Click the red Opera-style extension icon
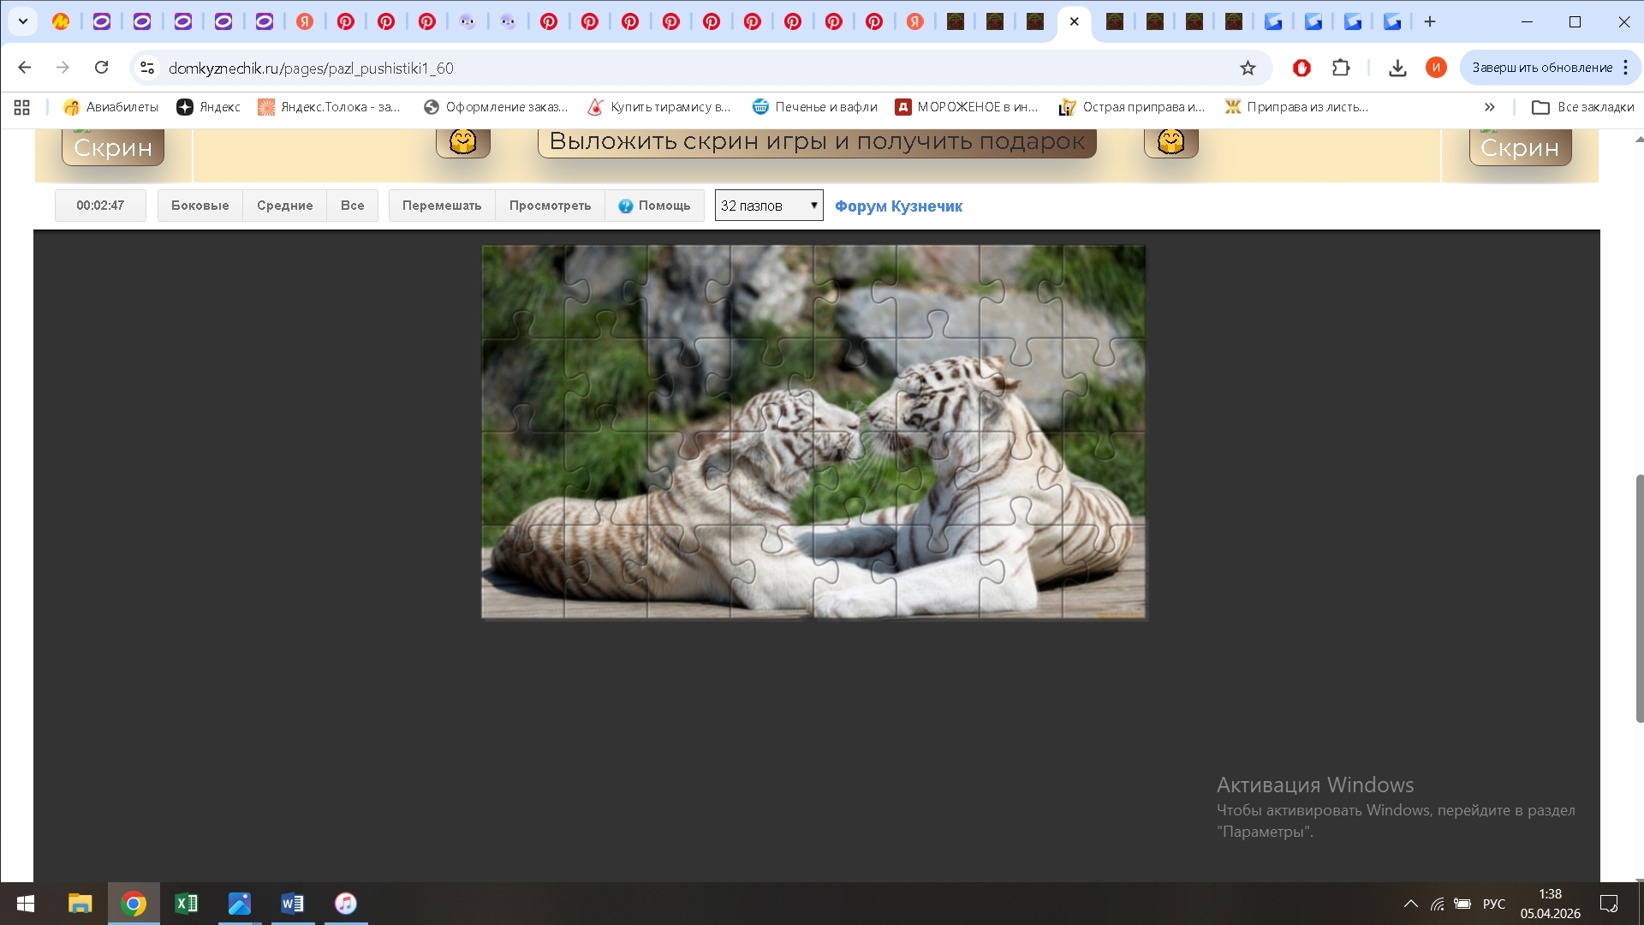Viewport: 1644px width, 925px height. pyautogui.click(x=1301, y=68)
